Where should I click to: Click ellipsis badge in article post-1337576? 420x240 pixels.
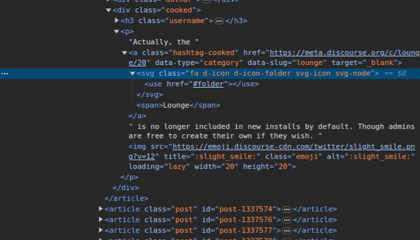tap(287, 220)
